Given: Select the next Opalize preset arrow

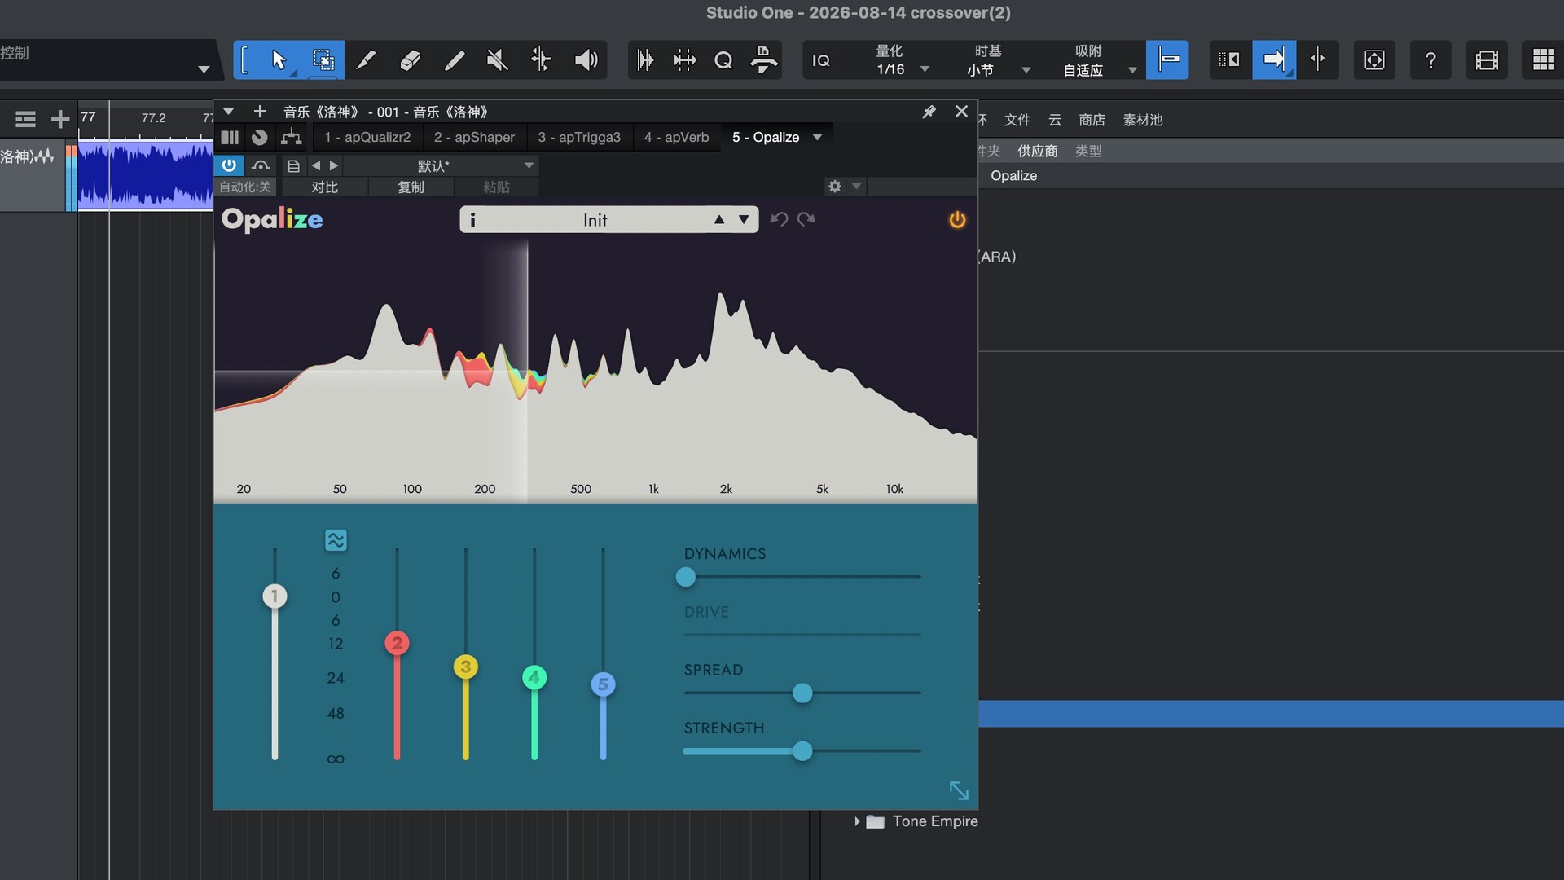Looking at the screenshot, I should point(743,220).
